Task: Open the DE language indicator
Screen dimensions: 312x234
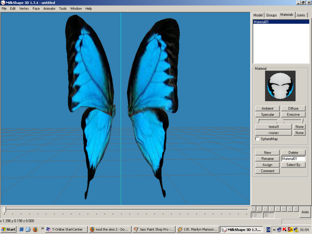Action: pyautogui.click(x=268, y=230)
